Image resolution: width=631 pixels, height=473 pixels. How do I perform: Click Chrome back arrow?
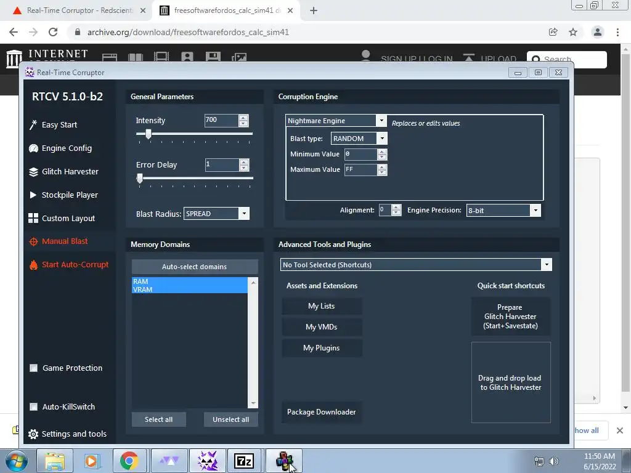click(x=14, y=32)
